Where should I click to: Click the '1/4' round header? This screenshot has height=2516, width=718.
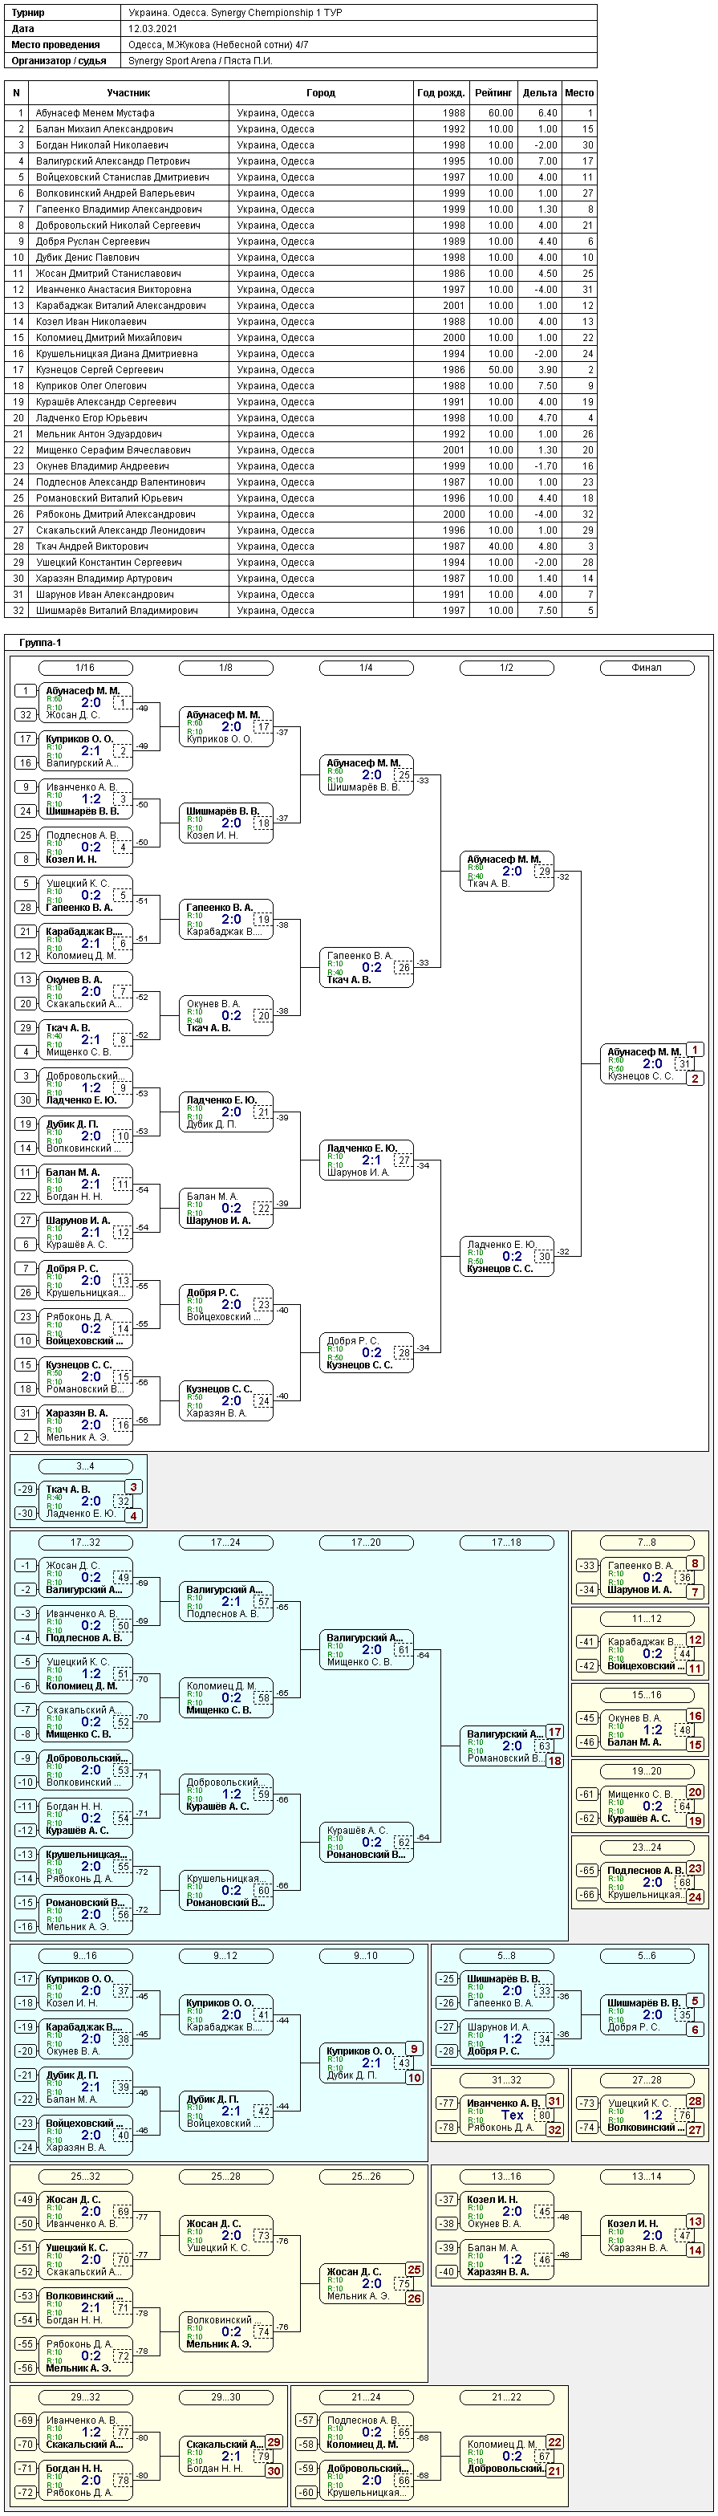[x=367, y=668]
